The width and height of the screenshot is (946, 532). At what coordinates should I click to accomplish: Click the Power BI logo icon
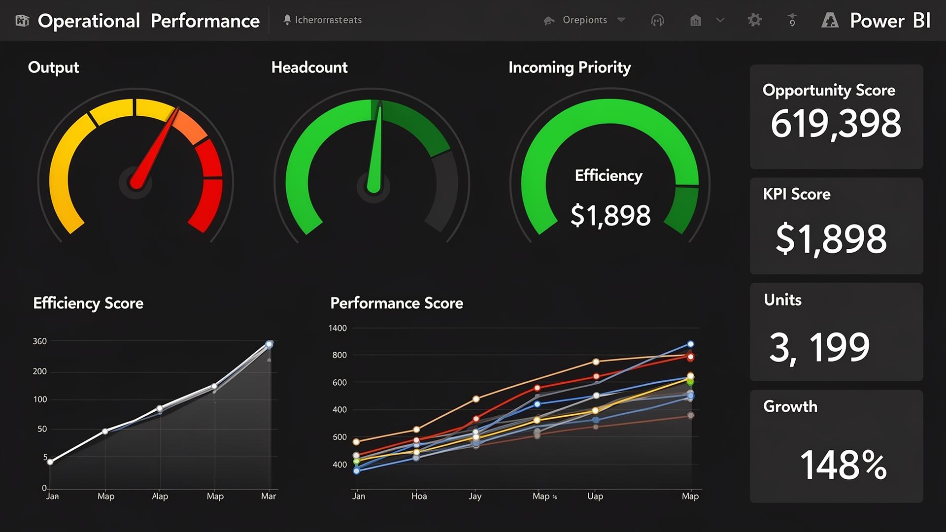(x=830, y=20)
